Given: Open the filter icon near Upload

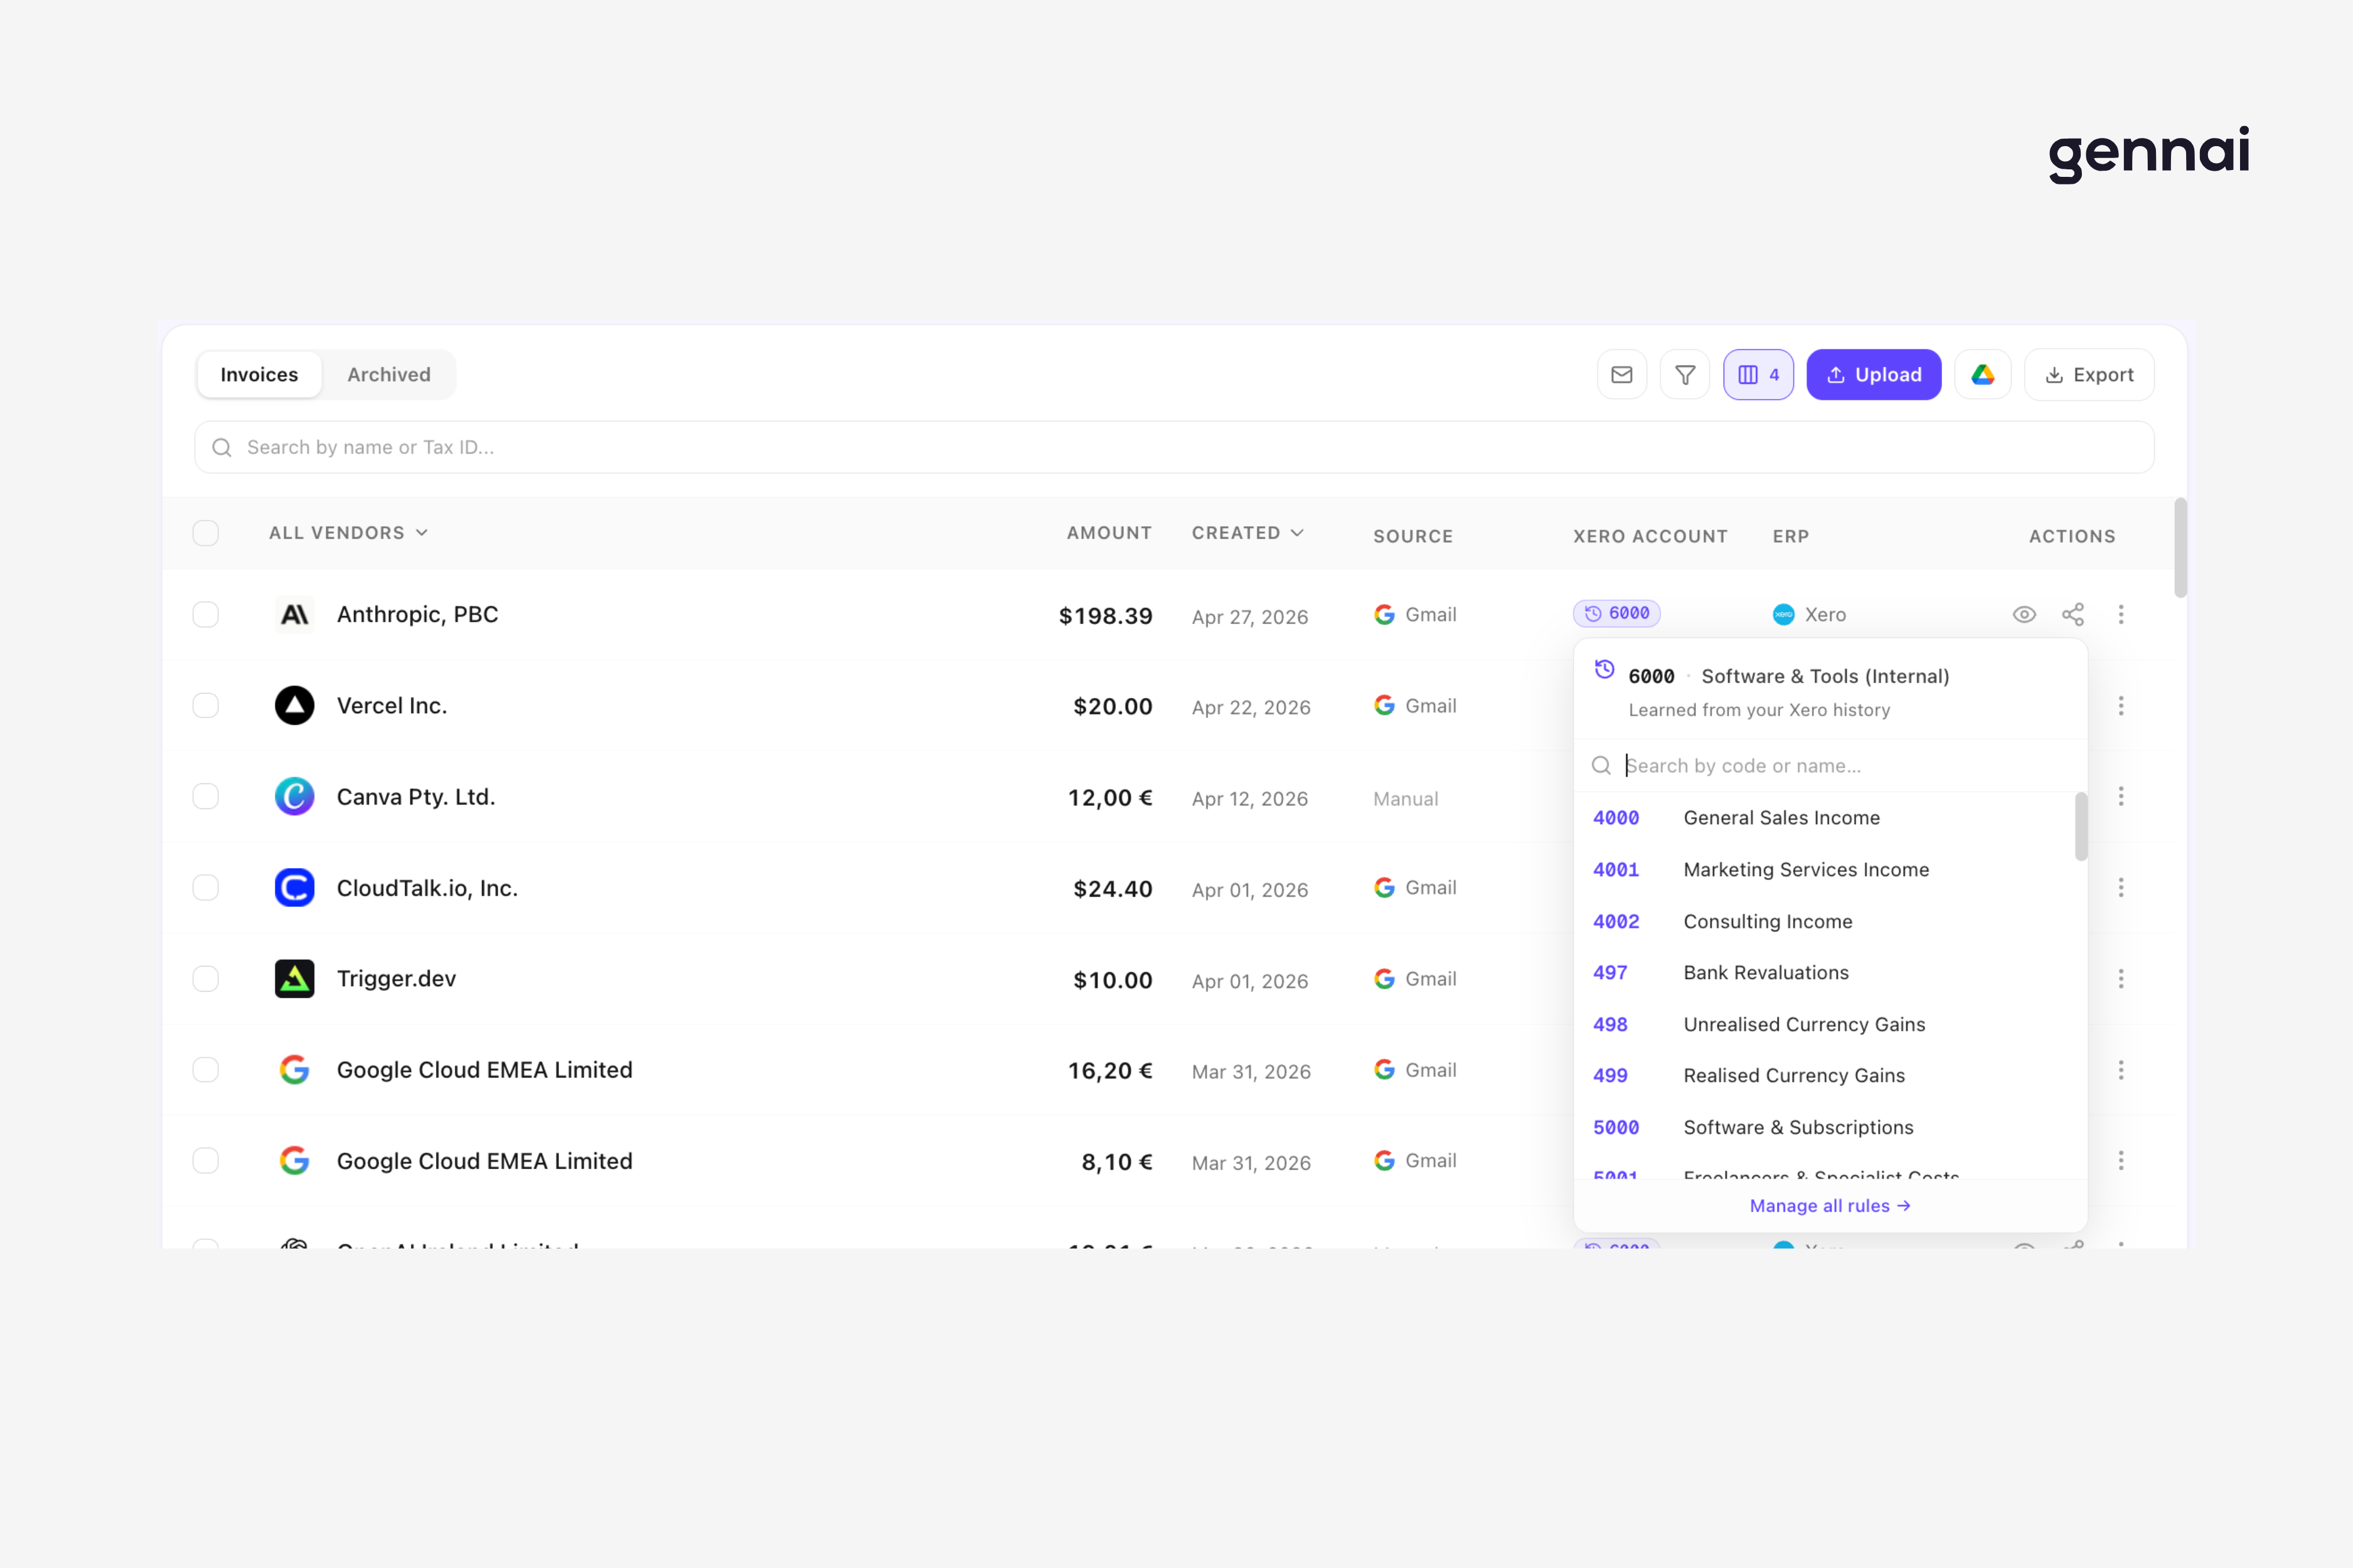Looking at the screenshot, I should coord(1685,374).
